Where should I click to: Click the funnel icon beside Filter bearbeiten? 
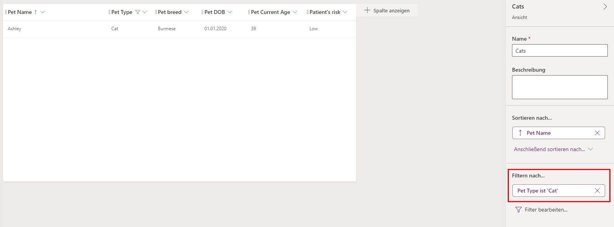518,210
